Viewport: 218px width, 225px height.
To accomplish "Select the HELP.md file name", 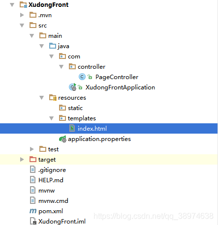I will 51,180.
